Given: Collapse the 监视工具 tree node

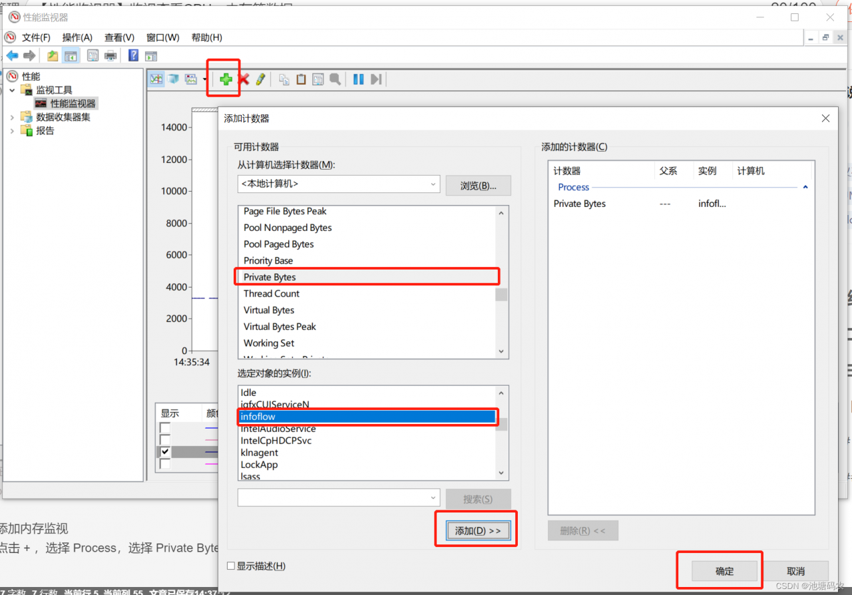Looking at the screenshot, I should [x=12, y=90].
